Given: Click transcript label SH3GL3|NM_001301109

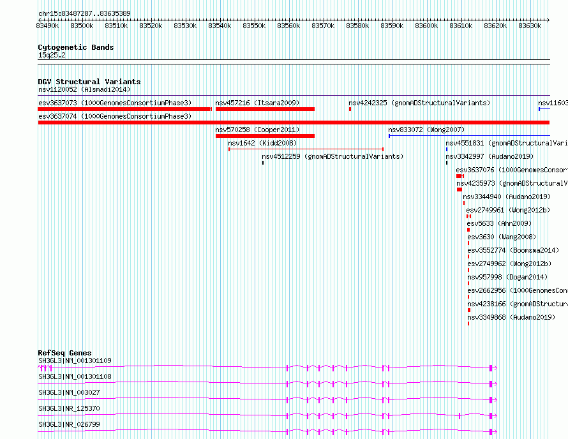Looking at the screenshot, I should pos(75,361).
